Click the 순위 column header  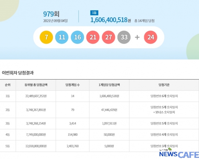tap(8, 85)
